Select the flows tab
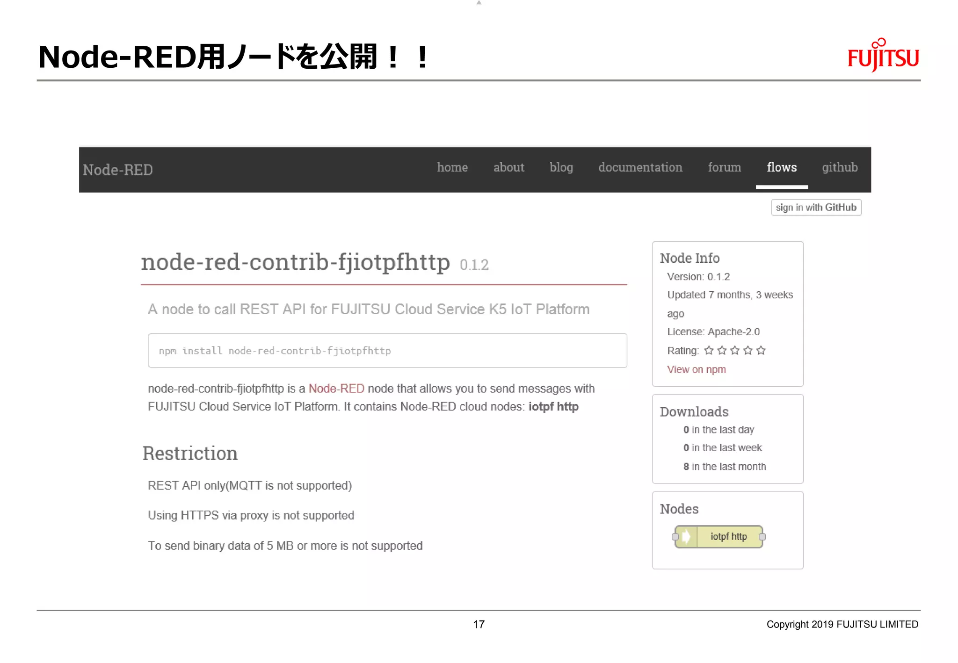This screenshot has height=663, width=958. point(782,167)
